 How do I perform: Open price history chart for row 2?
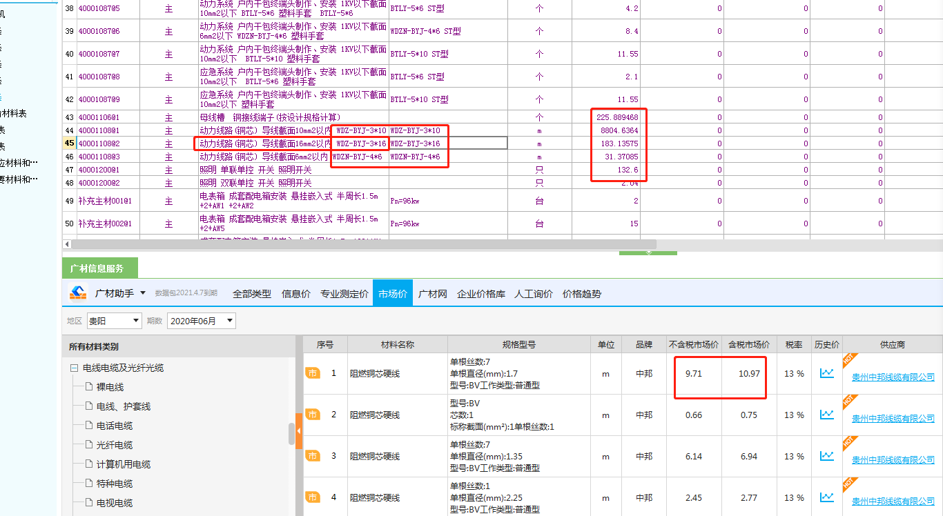pos(827,415)
